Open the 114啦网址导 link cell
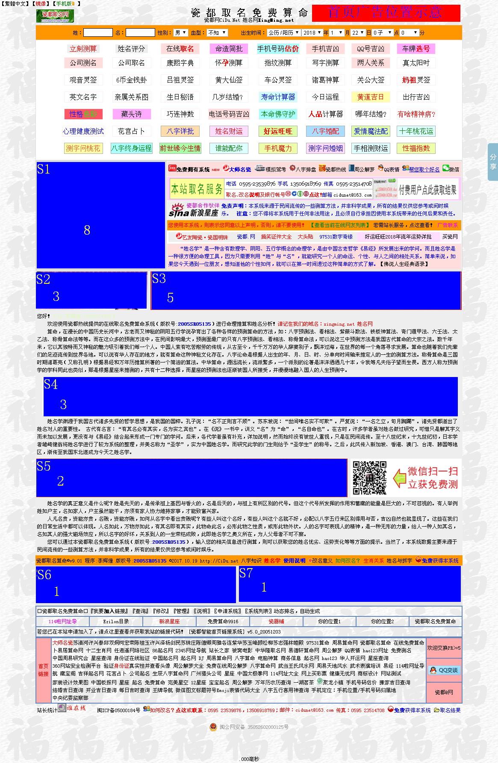Image resolution: width=498 pixels, height=763 pixels. pos(63,621)
